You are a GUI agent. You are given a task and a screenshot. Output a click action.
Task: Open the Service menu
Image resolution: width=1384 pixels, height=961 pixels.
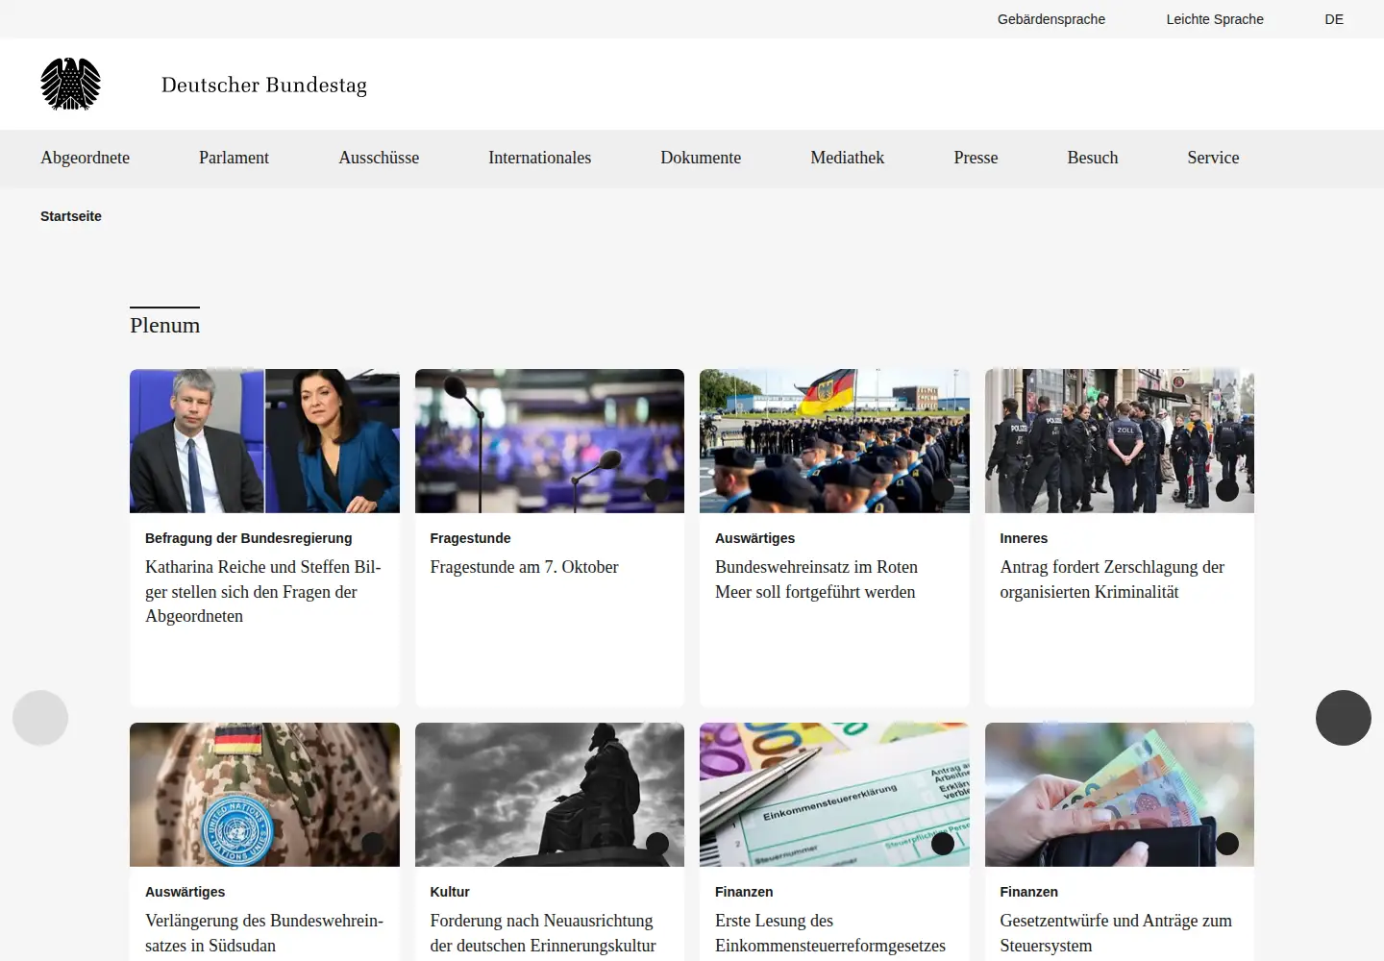[x=1213, y=158]
